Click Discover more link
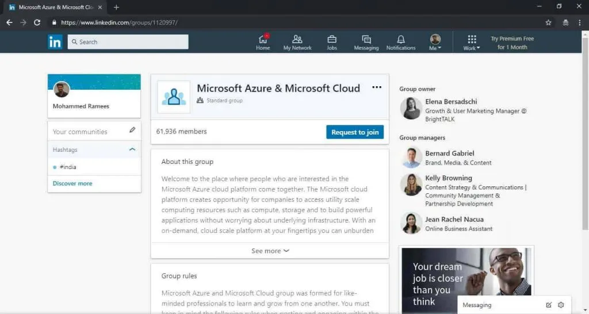Image resolution: width=589 pixels, height=314 pixels. click(x=72, y=183)
